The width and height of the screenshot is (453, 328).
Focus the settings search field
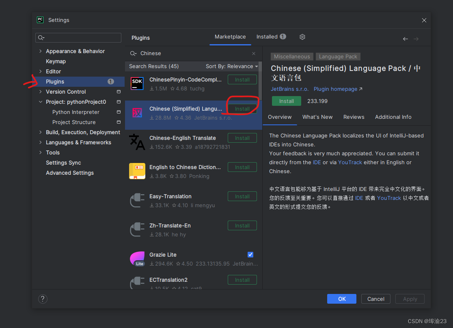click(x=78, y=37)
